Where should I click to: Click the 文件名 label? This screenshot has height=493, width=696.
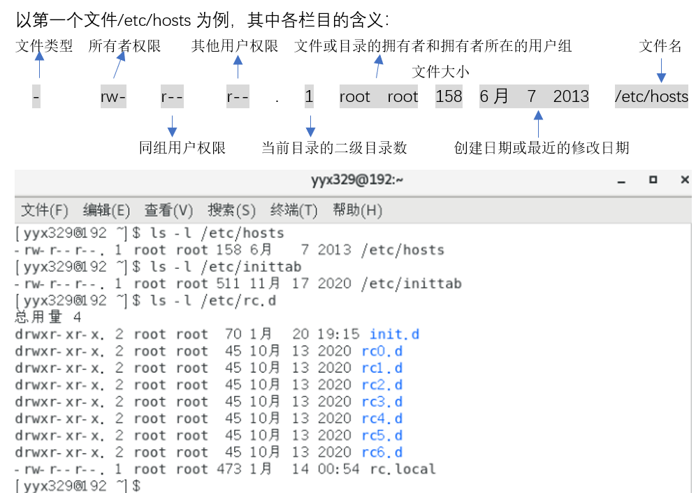point(660,45)
